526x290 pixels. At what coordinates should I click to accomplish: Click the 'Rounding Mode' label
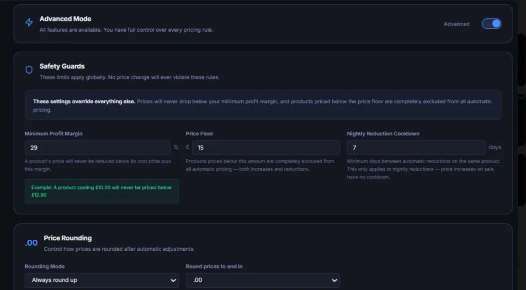point(45,267)
